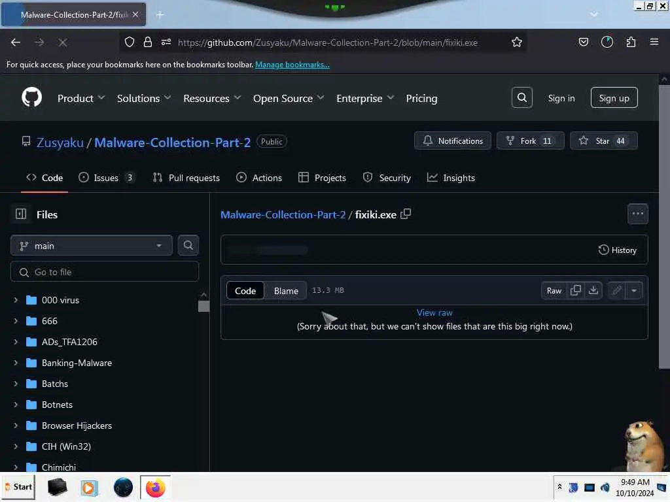Open the CIH (Win32) folder
The height and width of the screenshot is (502, 670).
click(x=66, y=446)
